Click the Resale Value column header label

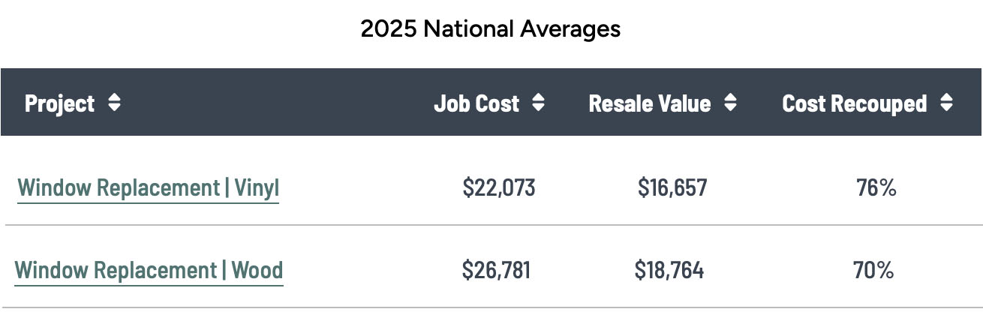point(650,103)
